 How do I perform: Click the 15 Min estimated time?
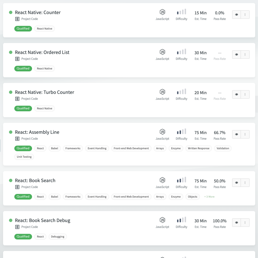click(200, 13)
